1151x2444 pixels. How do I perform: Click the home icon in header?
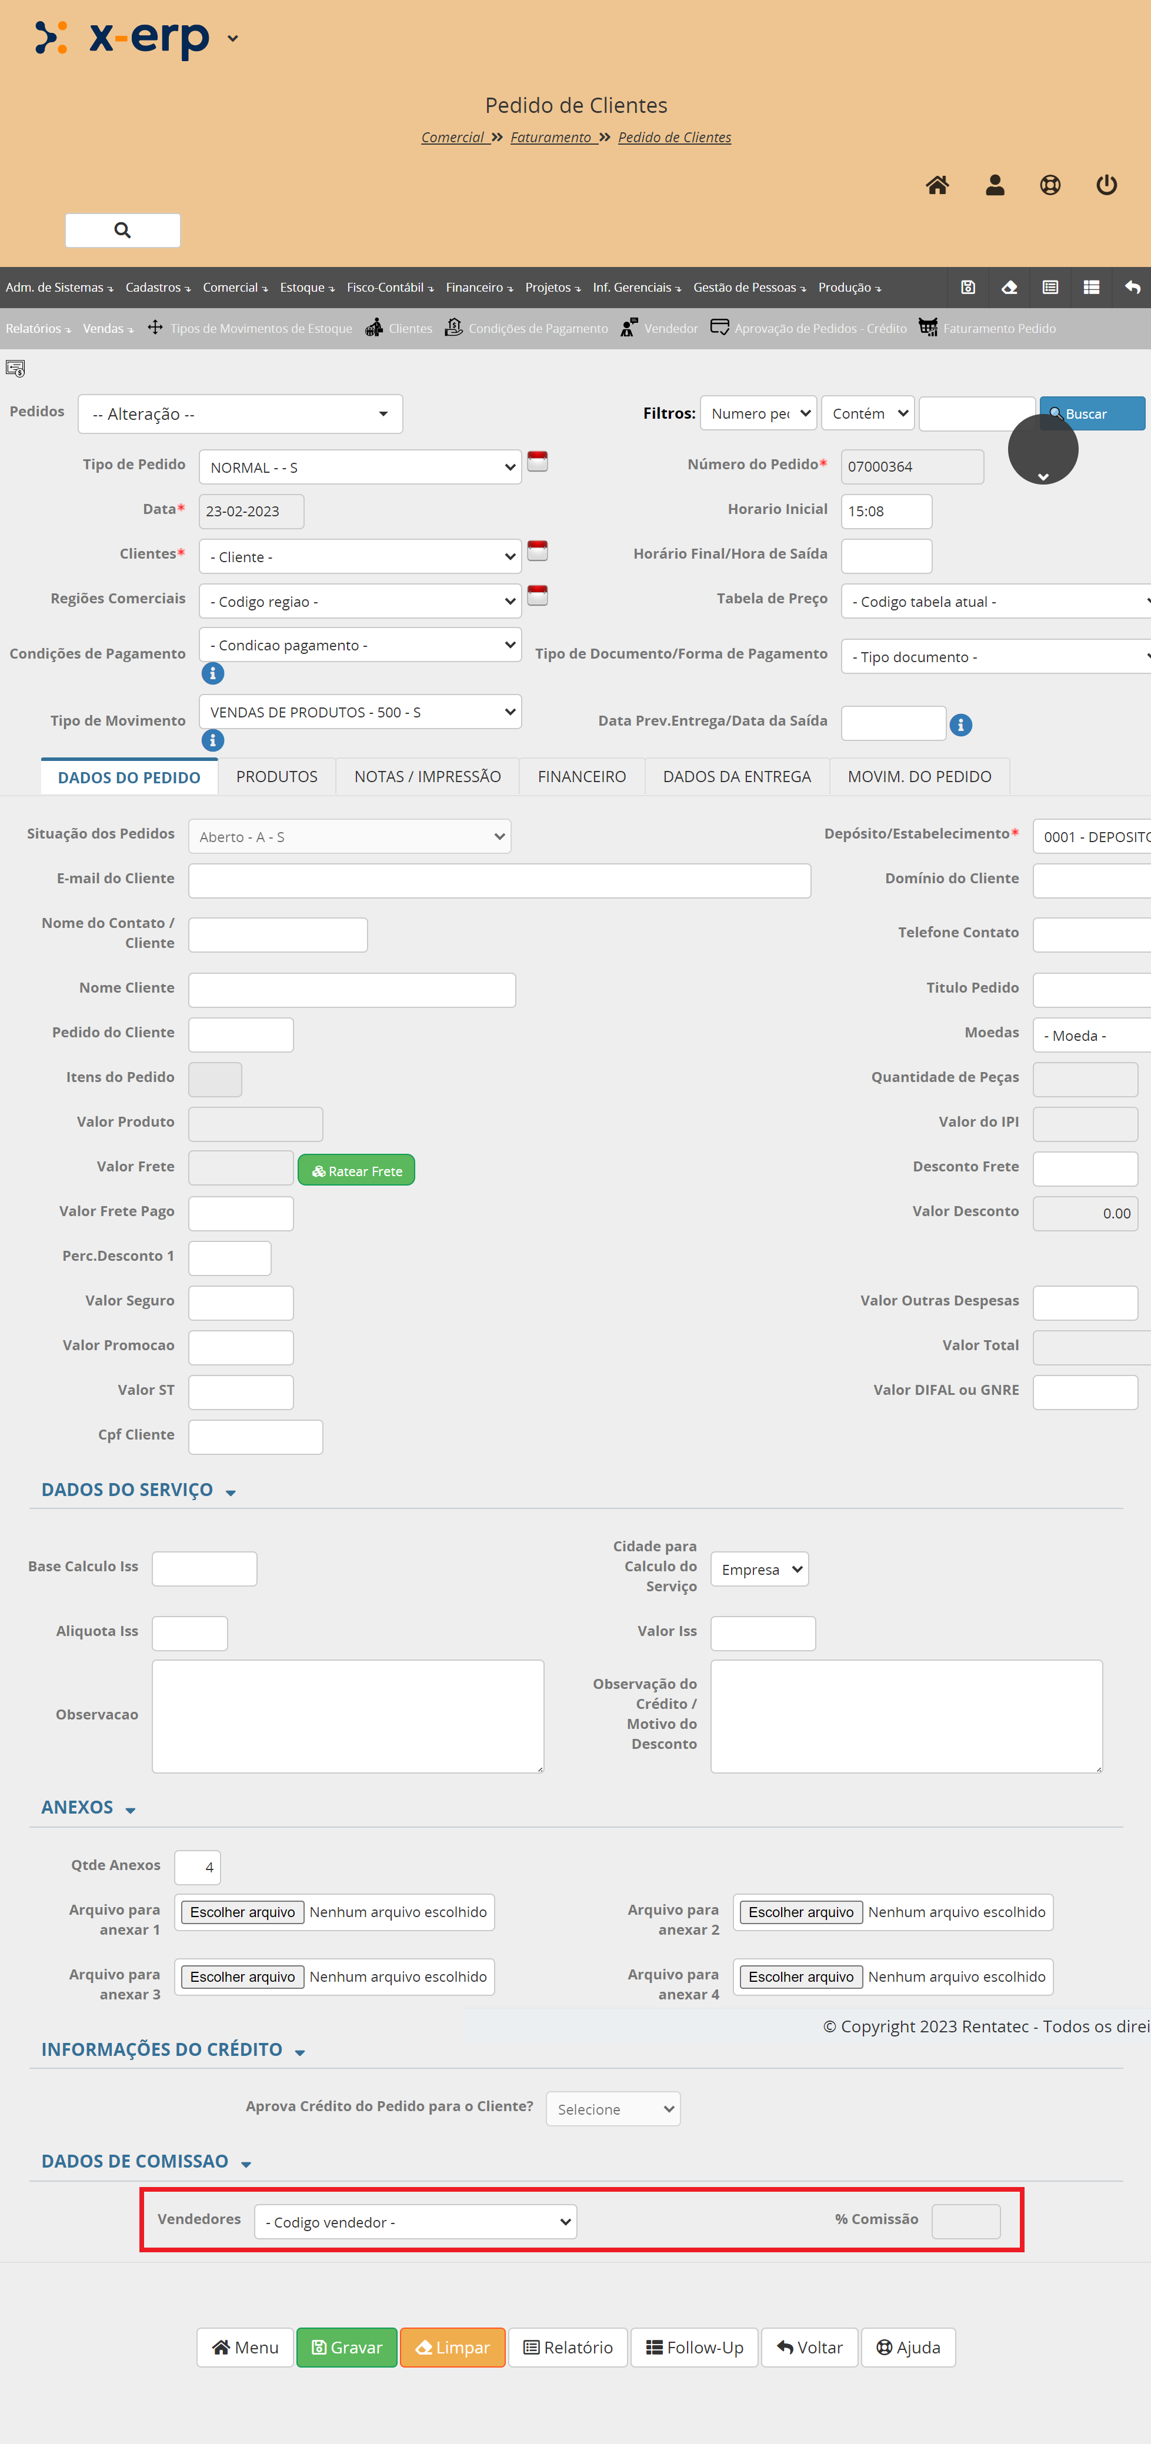(936, 185)
